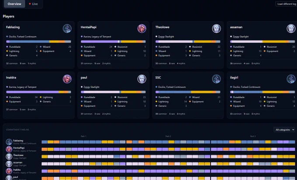The width and height of the screenshot is (297, 180).
Task: Click HentaiPapi's hero avatar on player card
Action: click(142, 28)
